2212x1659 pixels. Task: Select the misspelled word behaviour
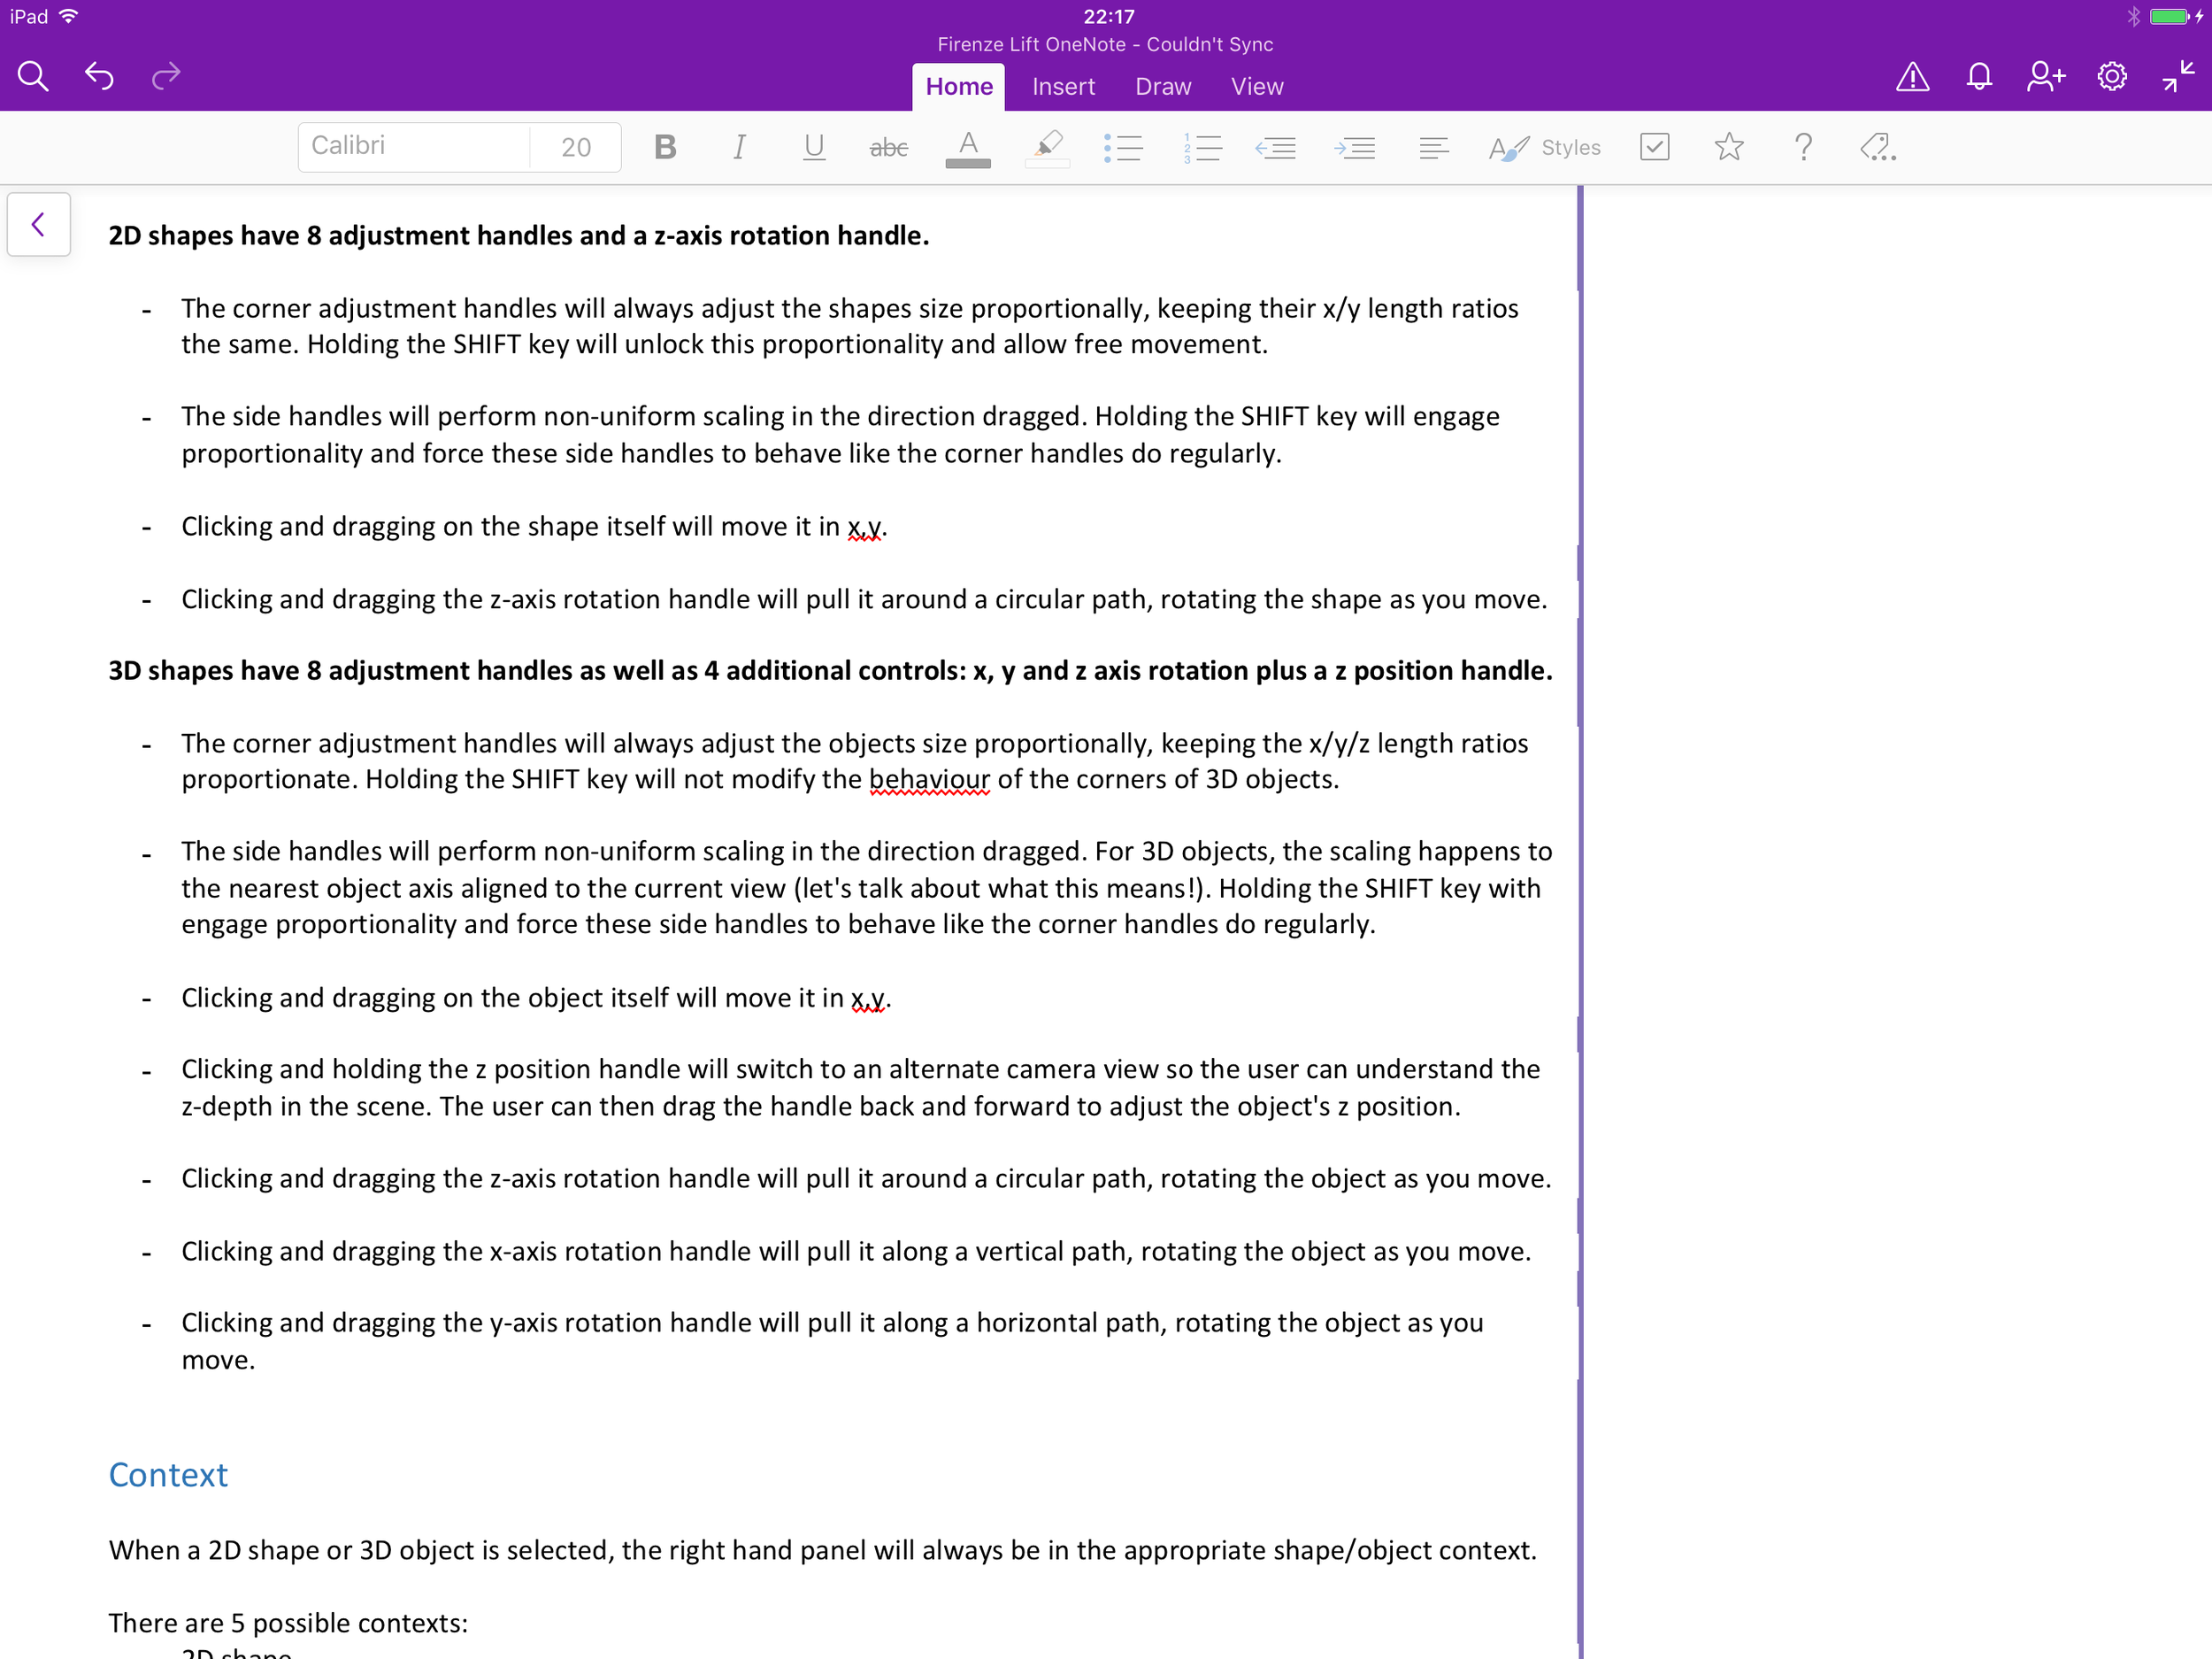(x=929, y=779)
